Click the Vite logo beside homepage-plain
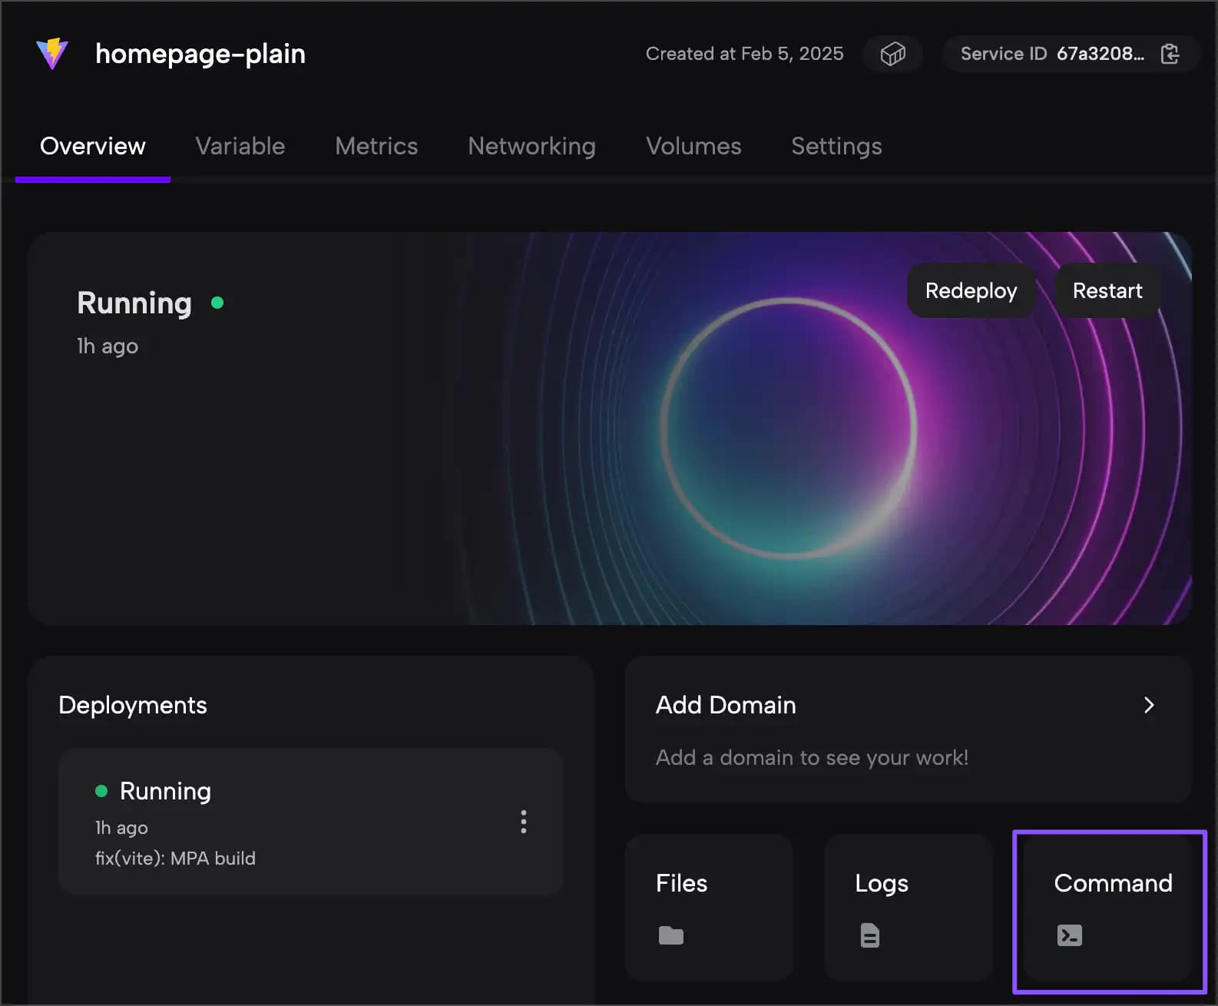This screenshot has width=1218, height=1006. click(52, 54)
